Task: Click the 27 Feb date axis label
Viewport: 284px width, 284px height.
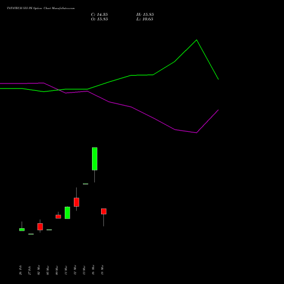Action: coord(30,270)
